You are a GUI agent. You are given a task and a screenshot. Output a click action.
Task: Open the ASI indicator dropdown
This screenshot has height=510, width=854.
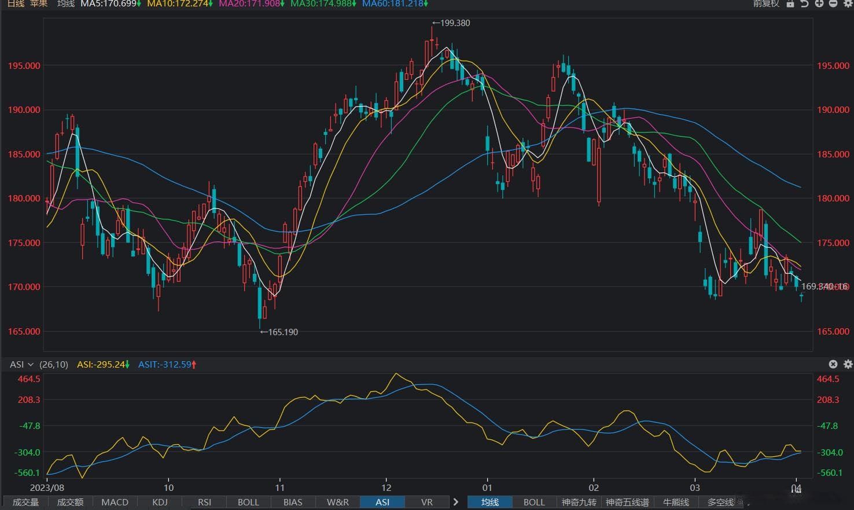22,364
